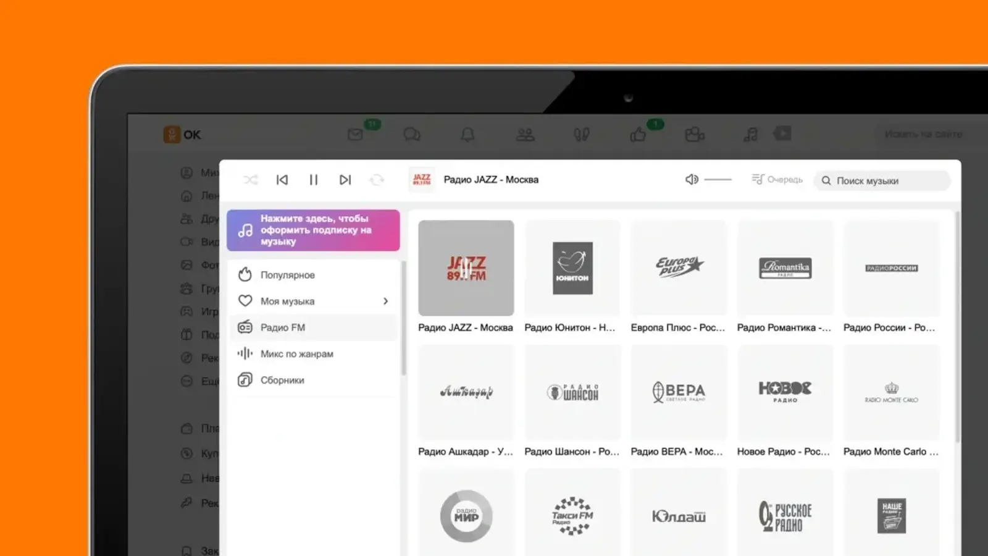Viewport: 988px width, 556px height.
Task: Expand the Моя музыка chevron arrow
Action: pyautogui.click(x=385, y=301)
